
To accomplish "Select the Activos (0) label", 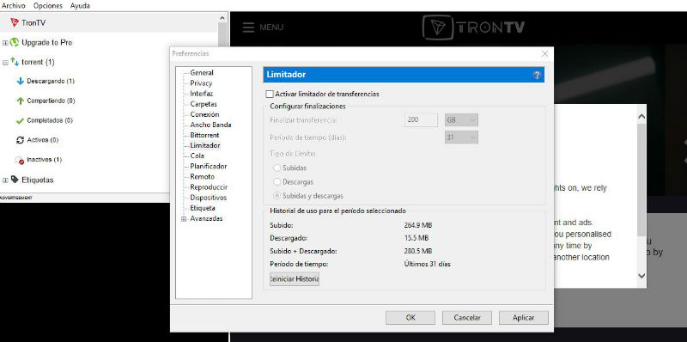I will tap(42, 140).
